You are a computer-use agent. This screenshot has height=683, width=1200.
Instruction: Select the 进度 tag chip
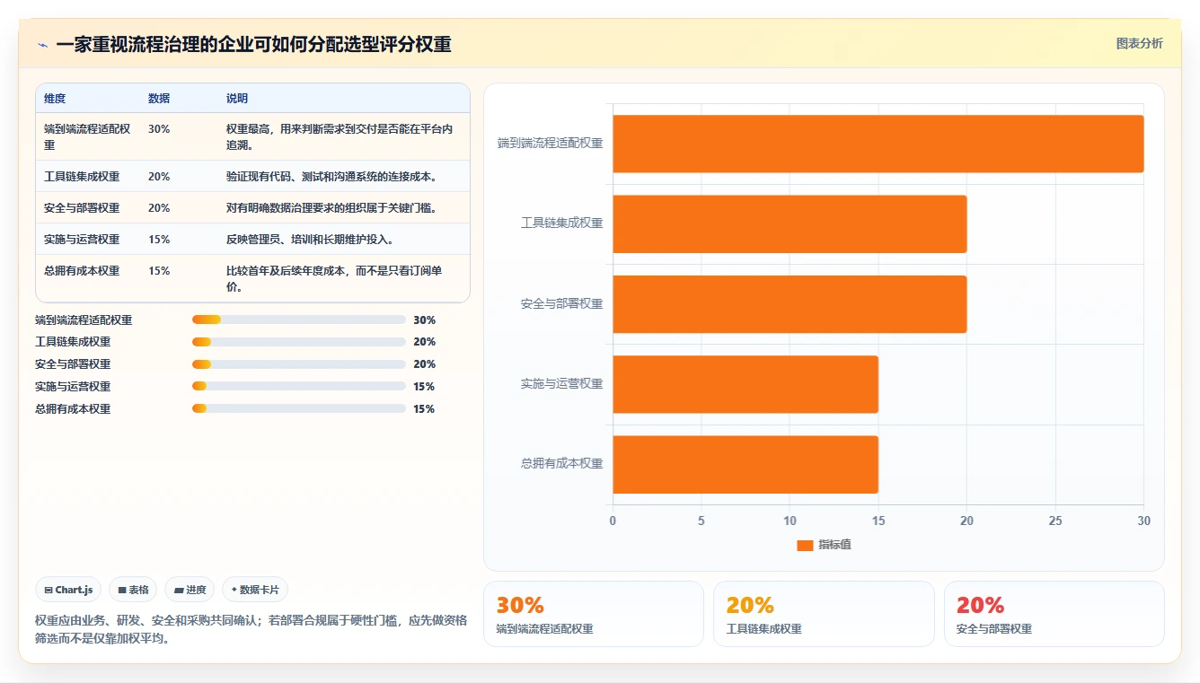pos(190,590)
